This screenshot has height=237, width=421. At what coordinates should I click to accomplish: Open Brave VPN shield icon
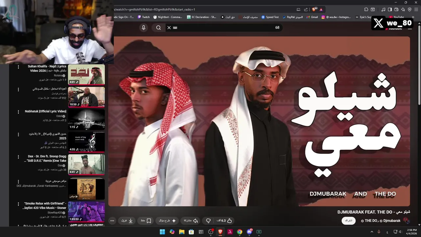click(409, 10)
